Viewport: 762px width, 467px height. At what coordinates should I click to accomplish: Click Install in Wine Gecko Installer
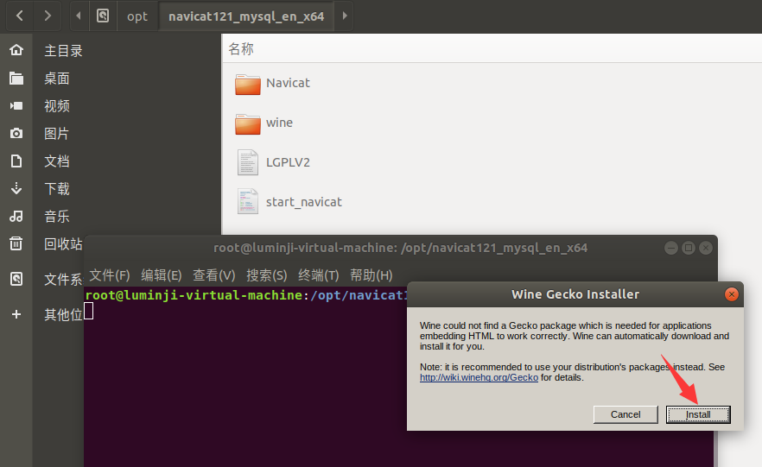click(698, 414)
